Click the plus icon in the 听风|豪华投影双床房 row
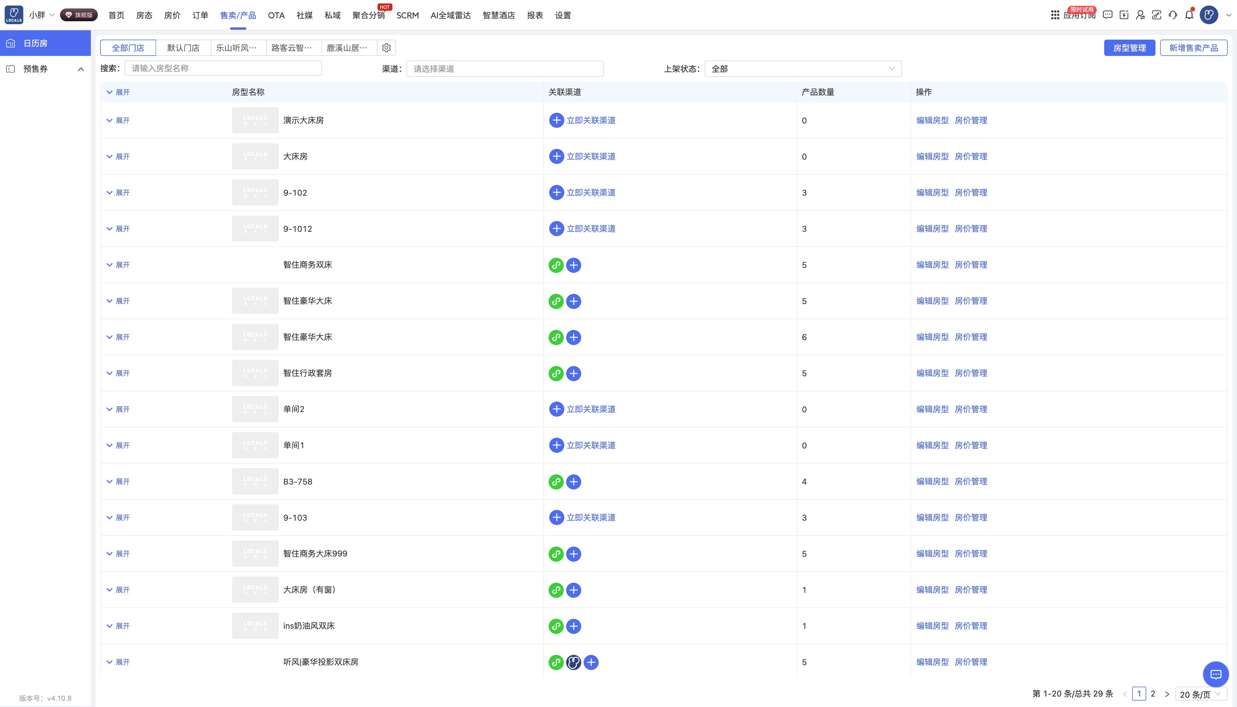Image resolution: width=1237 pixels, height=707 pixels. pyautogui.click(x=591, y=662)
